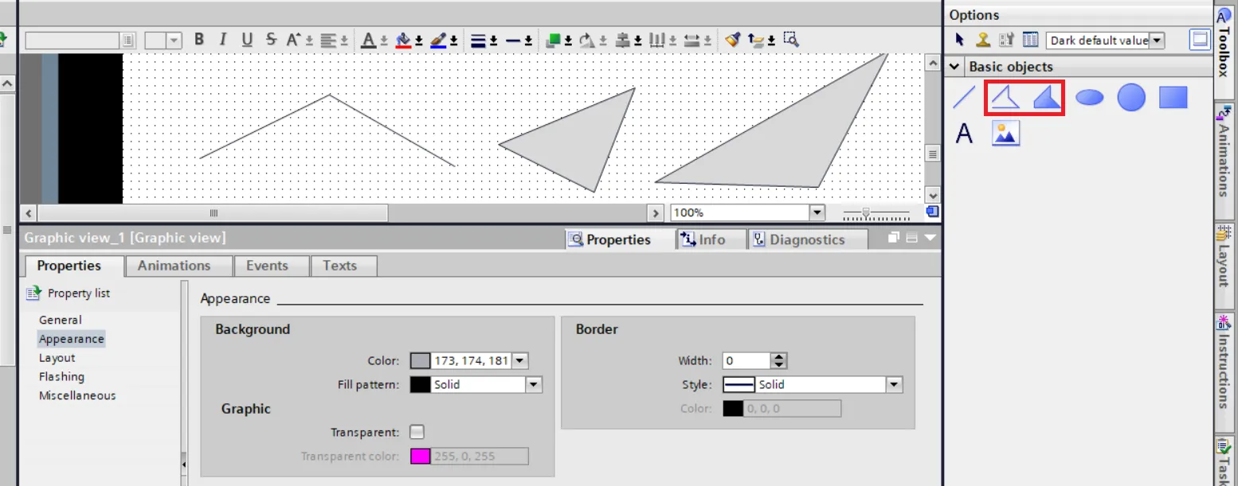Select the Graphic view tool

[1006, 134]
